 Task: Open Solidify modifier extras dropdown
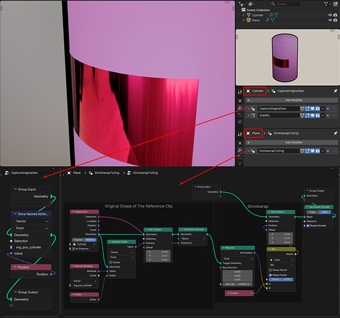click(x=323, y=116)
